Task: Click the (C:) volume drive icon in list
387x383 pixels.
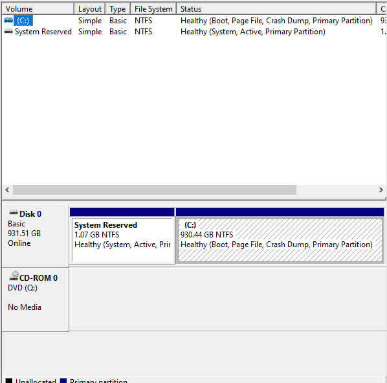Action: tap(8, 21)
